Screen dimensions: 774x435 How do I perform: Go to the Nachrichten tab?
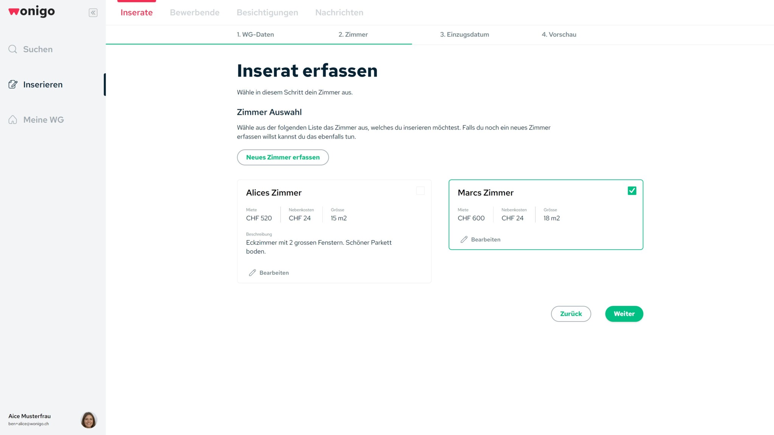click(x=339, y=12)
